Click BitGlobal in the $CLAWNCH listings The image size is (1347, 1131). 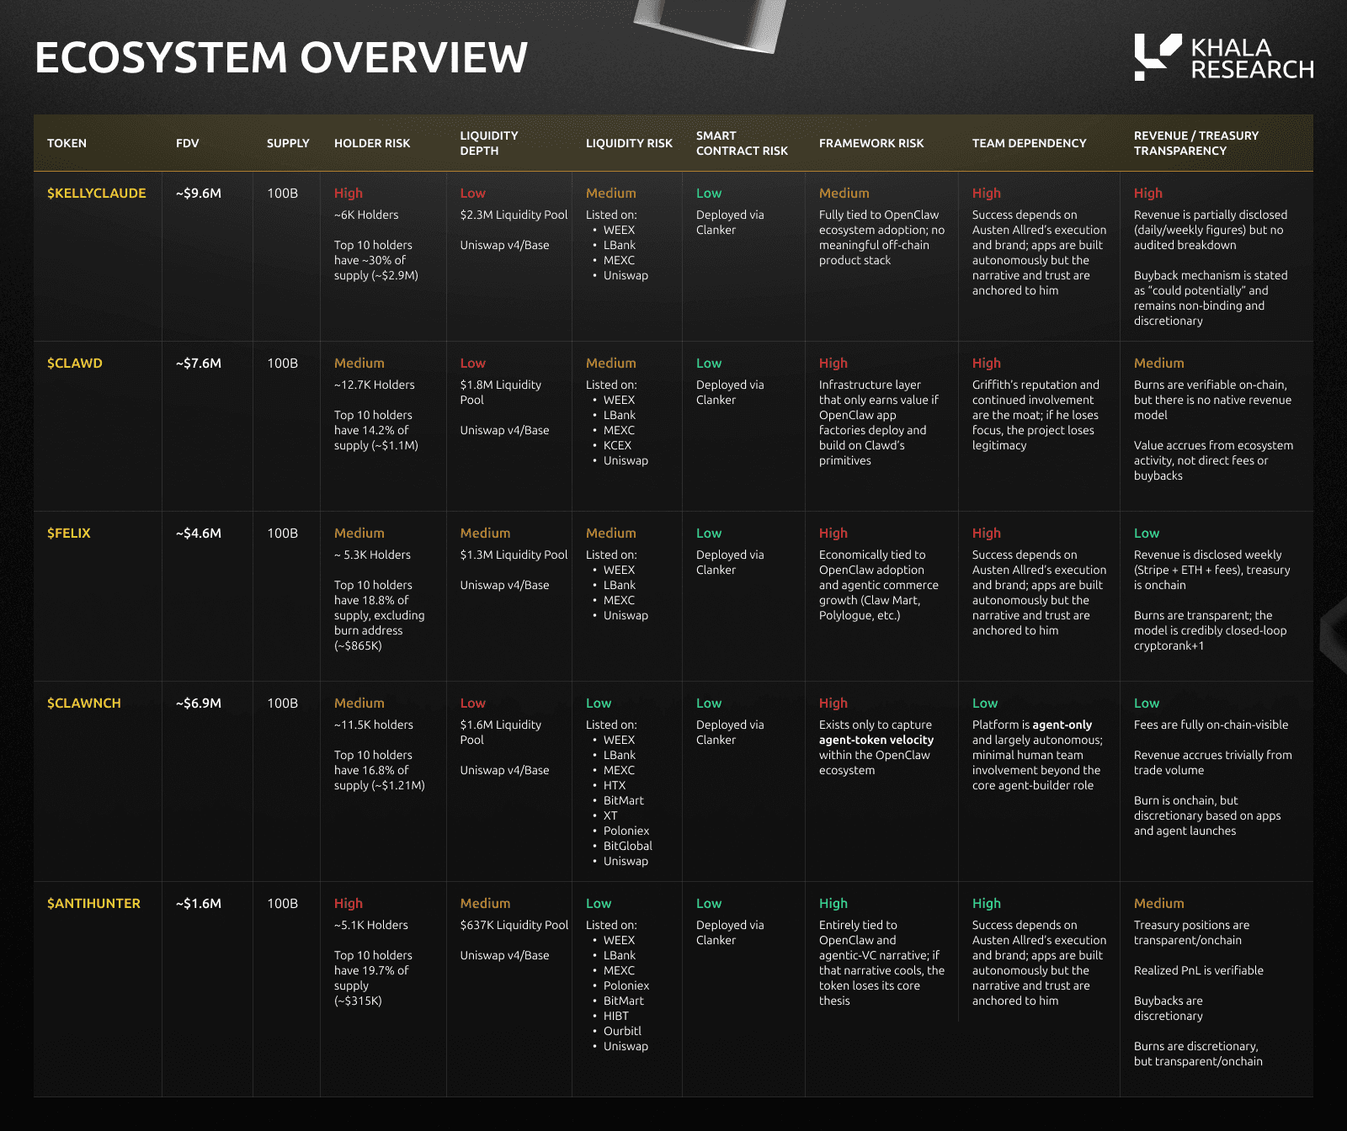tap(628, 846)
